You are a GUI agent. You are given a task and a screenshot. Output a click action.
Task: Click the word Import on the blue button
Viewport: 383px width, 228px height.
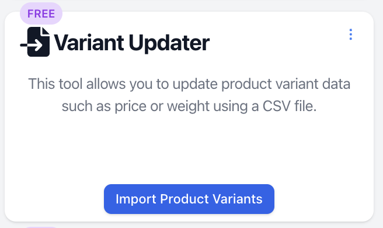tap(136, 199)
